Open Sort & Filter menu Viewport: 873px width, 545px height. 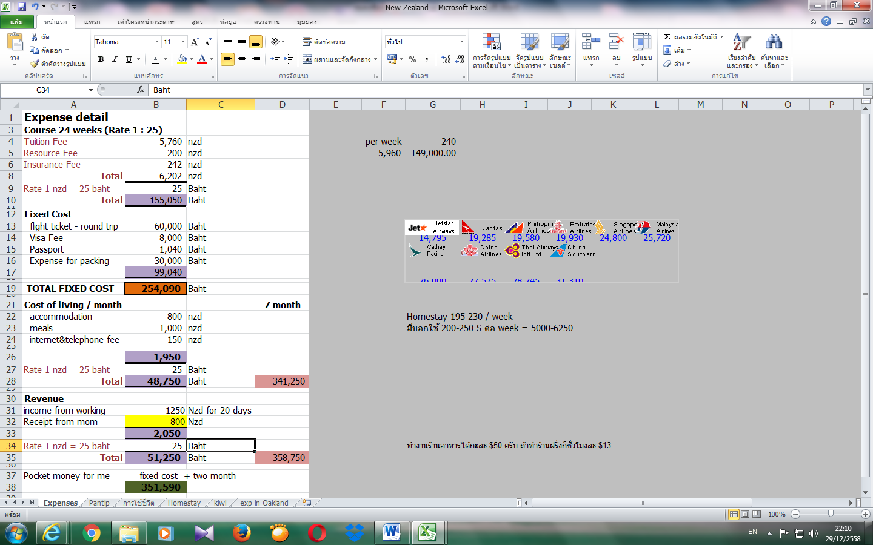[742, 51]
